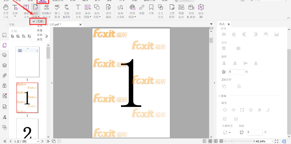Click the rotation degree input field
291x144 pixels.
[x=236, y=72]
